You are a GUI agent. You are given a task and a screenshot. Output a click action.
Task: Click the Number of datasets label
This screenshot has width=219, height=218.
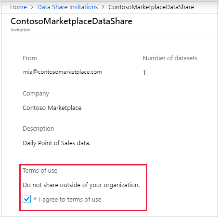coord(170,58)
